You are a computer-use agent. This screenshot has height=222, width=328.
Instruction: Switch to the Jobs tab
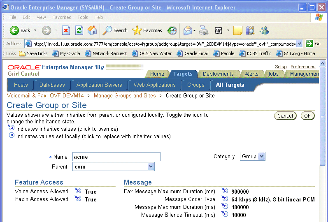(273, 74)
